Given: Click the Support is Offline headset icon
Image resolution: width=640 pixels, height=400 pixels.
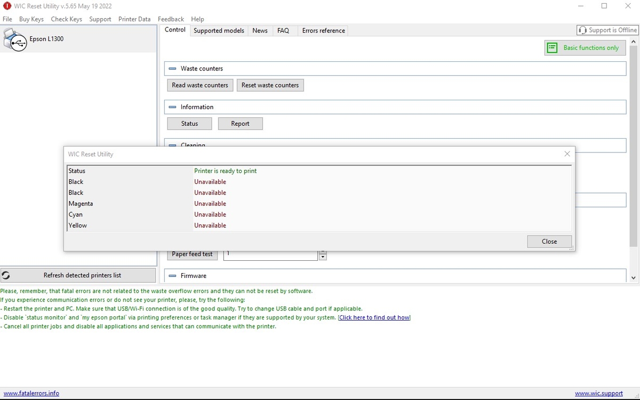Looking at the screenshot, I should click(583, 30).
